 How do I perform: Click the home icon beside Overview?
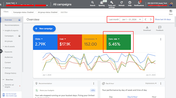[19, 20]
